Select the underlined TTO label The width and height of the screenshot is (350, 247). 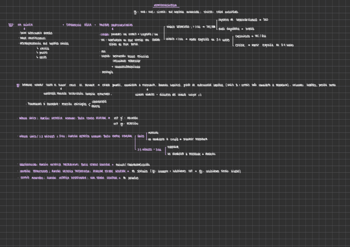pyautogui.click(x=18, y=85)
